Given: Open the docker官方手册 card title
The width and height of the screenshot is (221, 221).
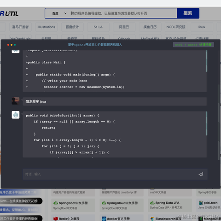Looking at the screenshot, I should 118,219.
